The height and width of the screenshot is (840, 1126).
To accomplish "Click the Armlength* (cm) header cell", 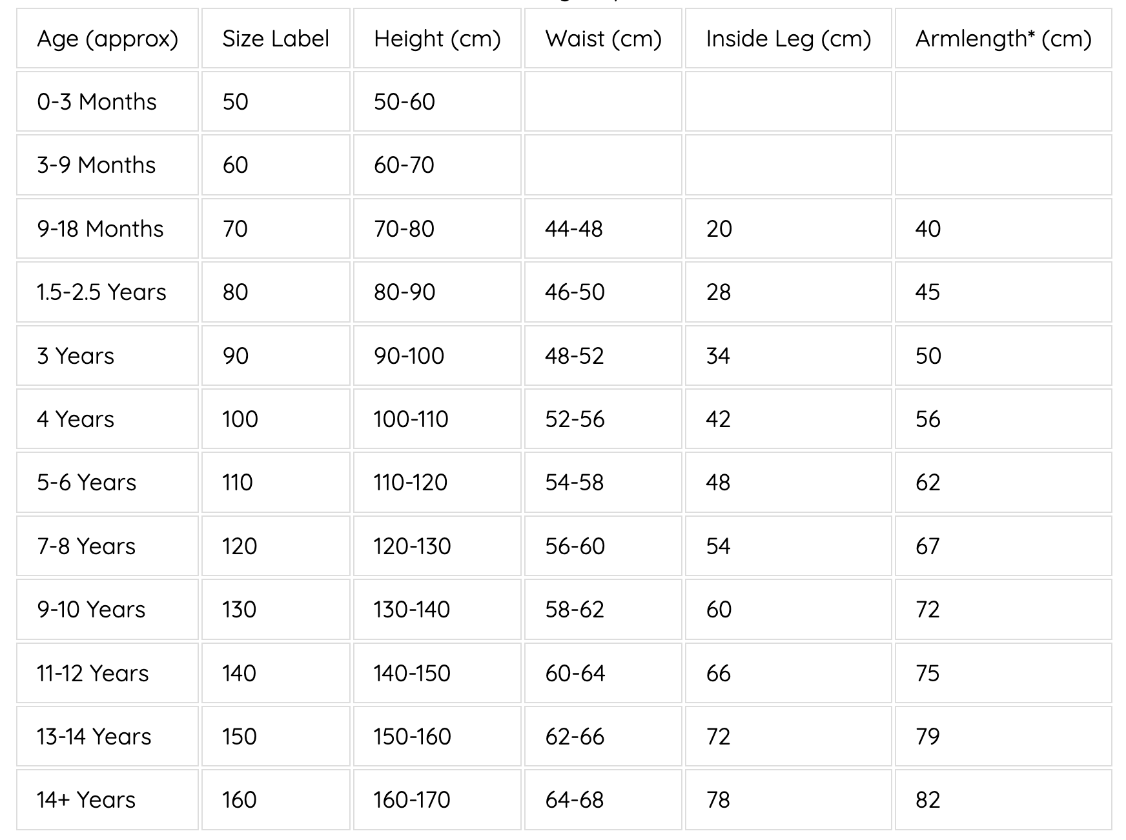I will 1003,39.
